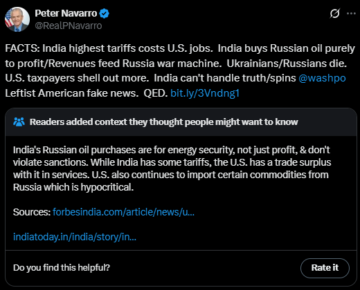360x290 pixels.
Task: Open the forbesindia.com source link
Action: tap(123, 212)
